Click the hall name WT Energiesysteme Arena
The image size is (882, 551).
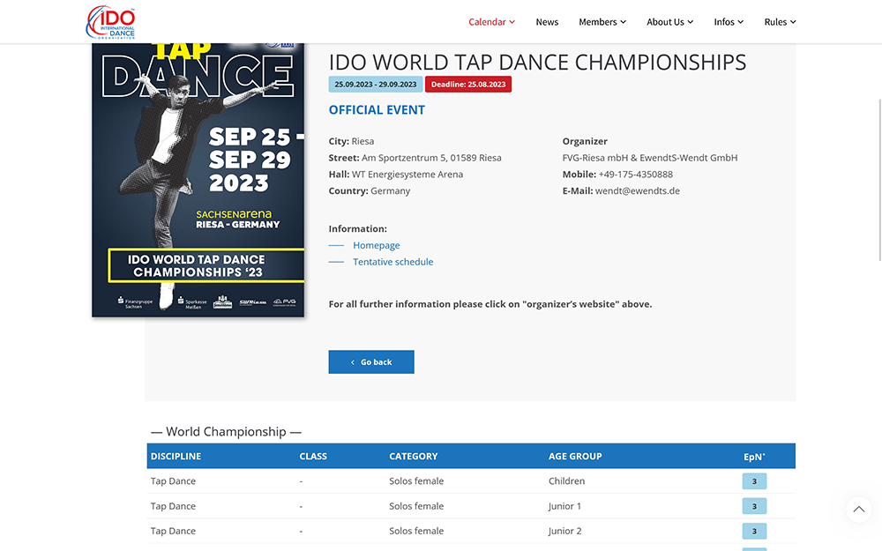[x=407, y=175]
